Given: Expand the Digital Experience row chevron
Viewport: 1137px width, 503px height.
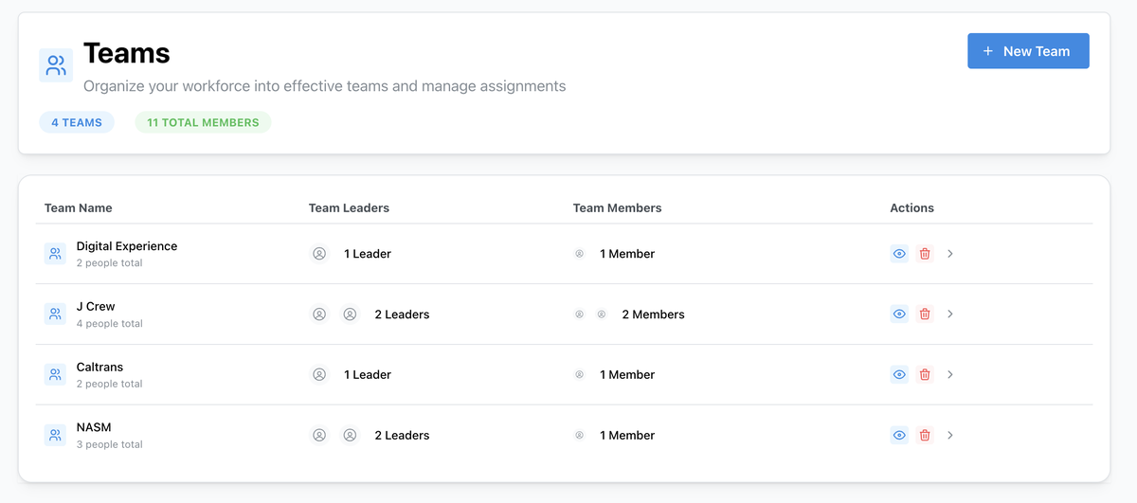Looking at the screenshot, I should tap(950, 254).
